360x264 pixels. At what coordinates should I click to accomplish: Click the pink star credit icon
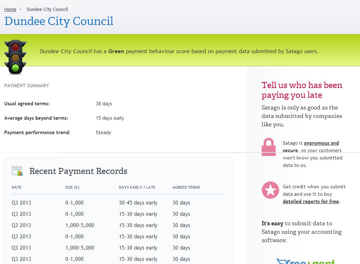(x=270, y=190)
